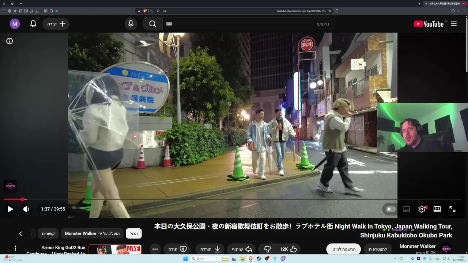This screenshot has width=468, height=263.
Task: Open the YouTube guide hamburger menu
Action: (454, 24)
